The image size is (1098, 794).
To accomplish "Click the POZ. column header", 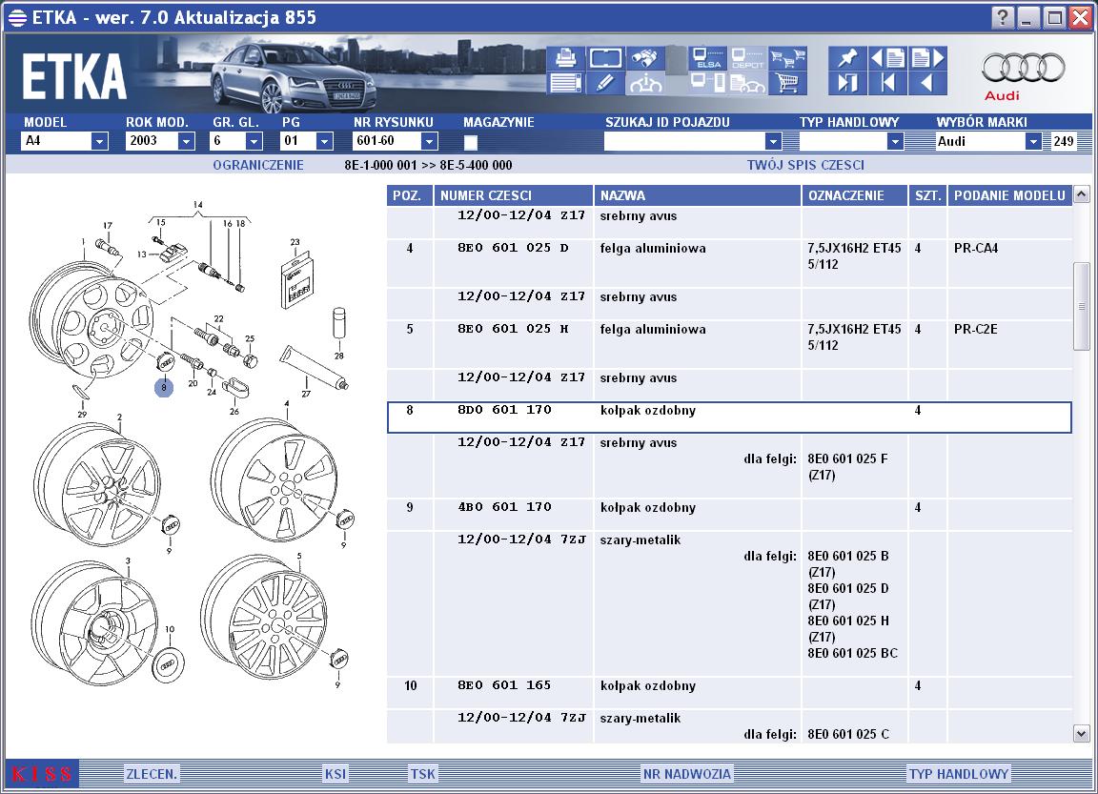I will pos(410,195).
